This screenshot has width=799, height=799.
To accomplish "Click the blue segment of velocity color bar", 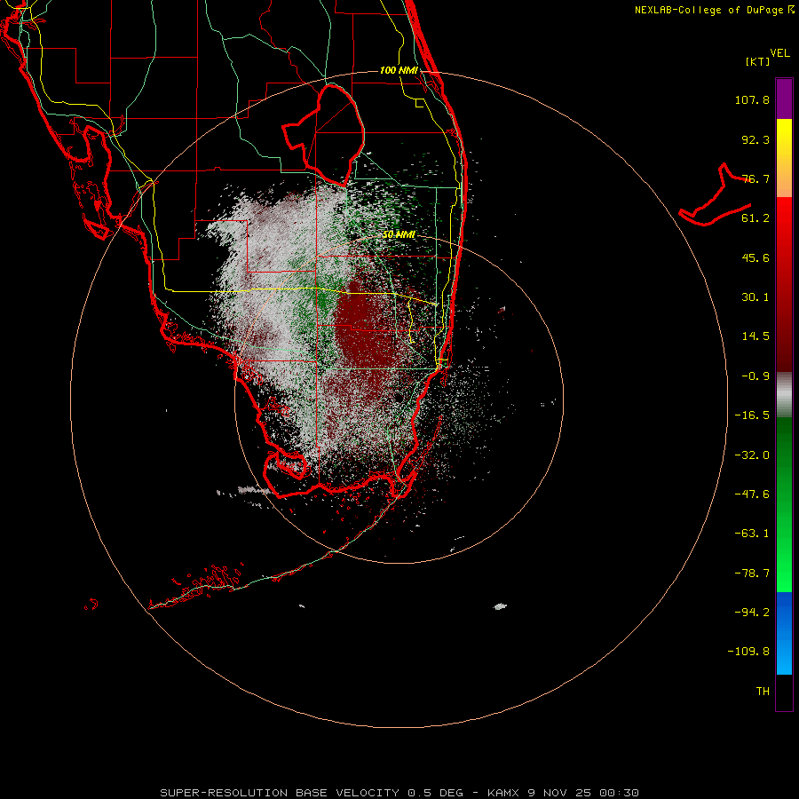I will [784, 633].
